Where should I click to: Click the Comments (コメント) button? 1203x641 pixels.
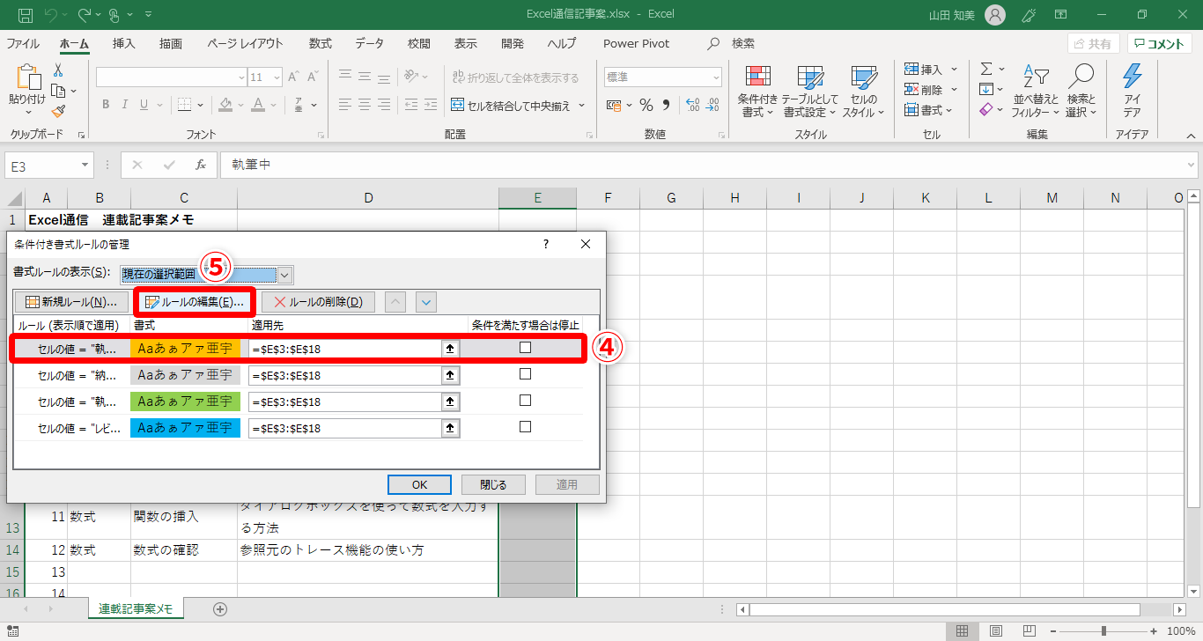tap(1159, 44)
